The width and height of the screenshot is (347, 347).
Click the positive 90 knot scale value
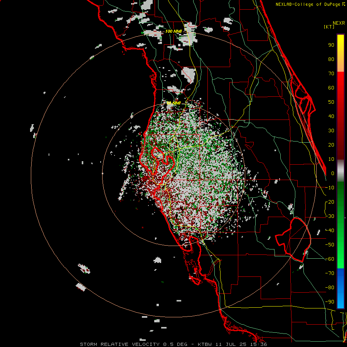[331, 45]
